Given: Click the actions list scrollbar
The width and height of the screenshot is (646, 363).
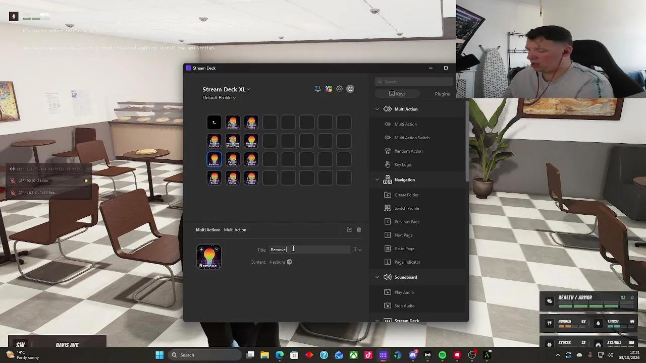Looking at the screenshot, I should 467,141.
